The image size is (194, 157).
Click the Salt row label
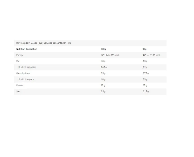click(x=18, y=91)
